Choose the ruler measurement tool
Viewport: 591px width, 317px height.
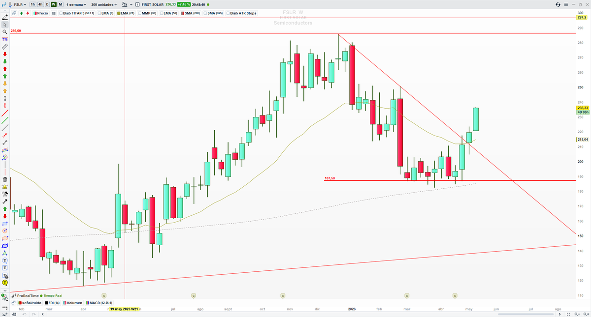[5, 47]
